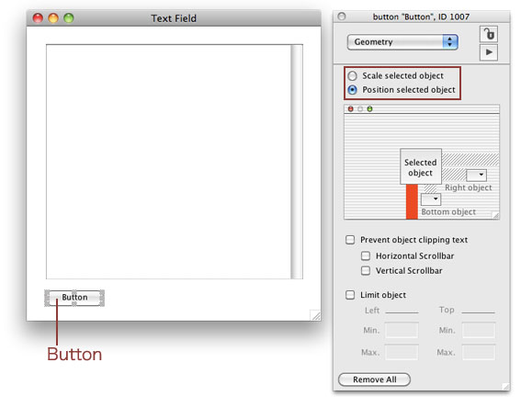
Task: Click the Text Field window resize grip
Action: click(x=315, y=315)
